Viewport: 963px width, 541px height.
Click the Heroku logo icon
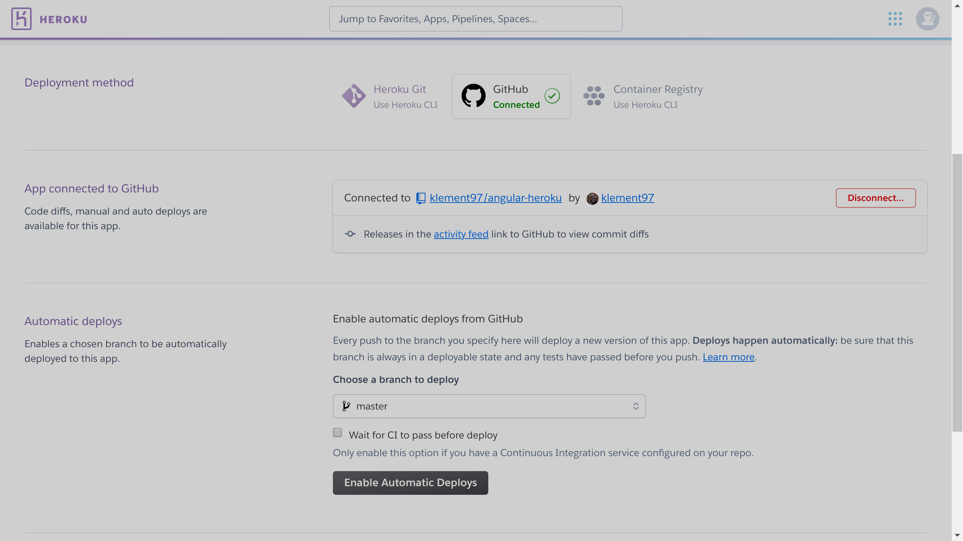(x=21, y=19)
